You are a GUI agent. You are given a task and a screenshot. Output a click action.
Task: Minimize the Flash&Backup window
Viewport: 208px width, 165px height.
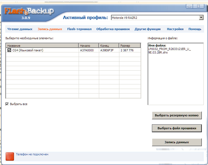[x=189, y=6]
